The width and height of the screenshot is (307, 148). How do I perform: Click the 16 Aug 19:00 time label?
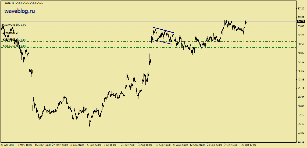click(163, 145)
